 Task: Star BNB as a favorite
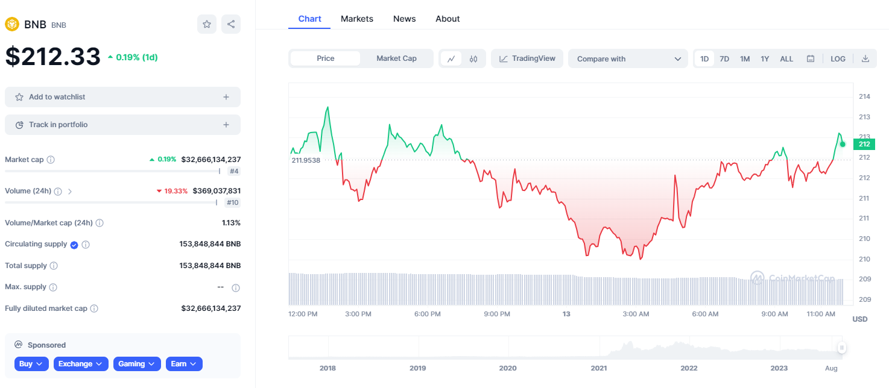pyautogui.click(x=207, y=24)
